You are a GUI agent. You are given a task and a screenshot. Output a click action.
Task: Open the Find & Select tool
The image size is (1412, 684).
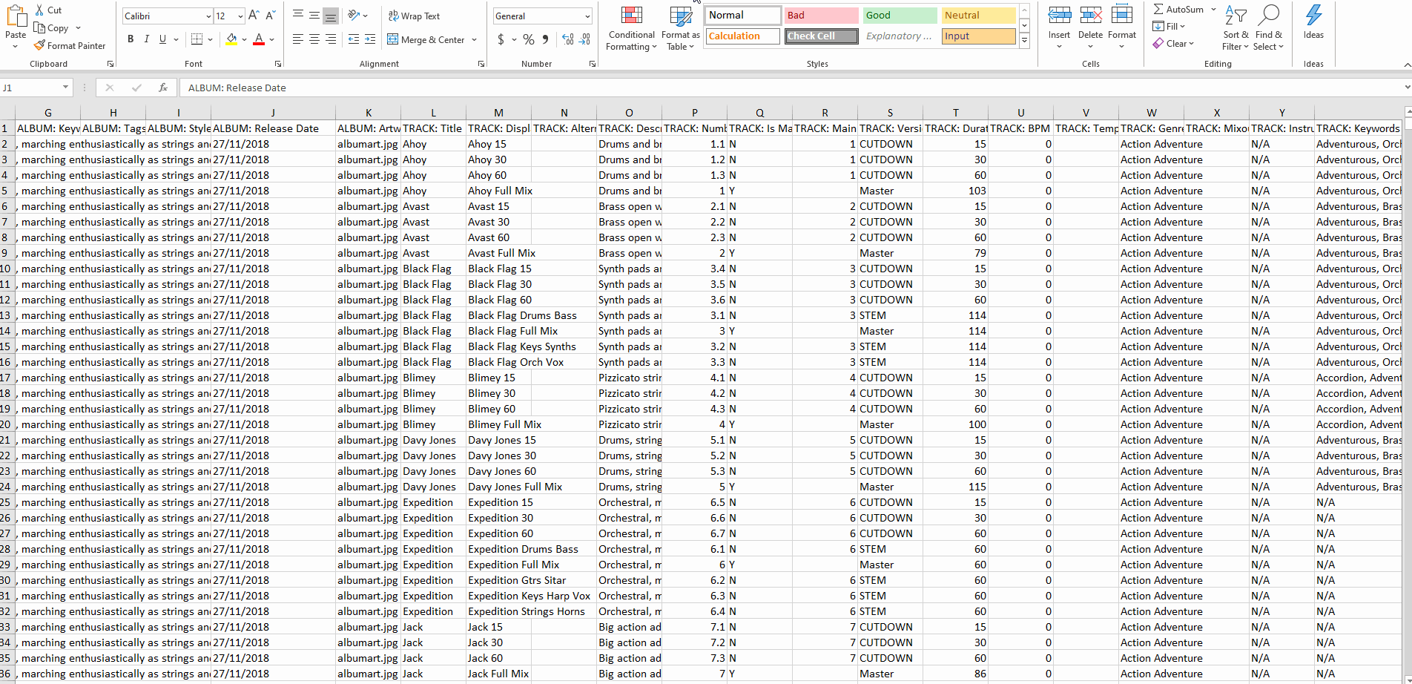pyautogui.click(x=1268, y=30)
